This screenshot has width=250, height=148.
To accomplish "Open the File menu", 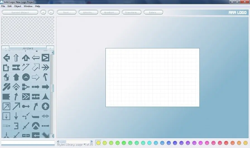I will click(3, 6).
